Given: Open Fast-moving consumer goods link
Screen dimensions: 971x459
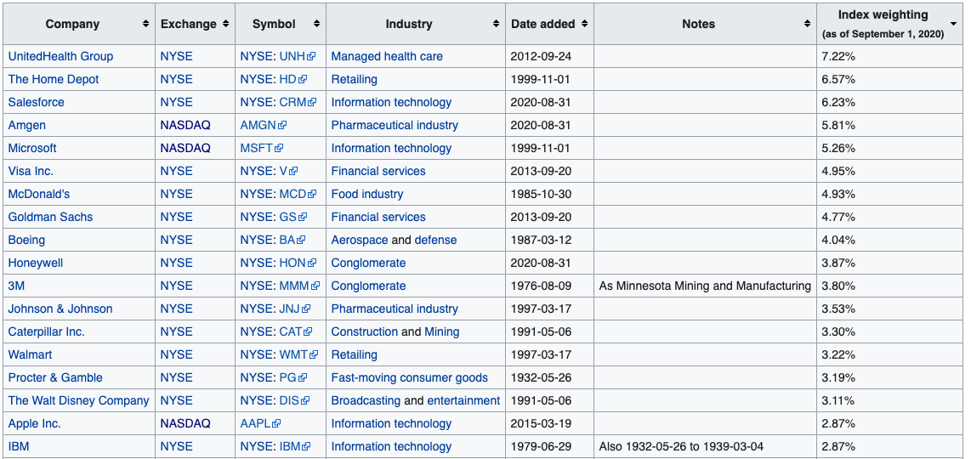Looking at the screenshot, I should pos(409,377).
